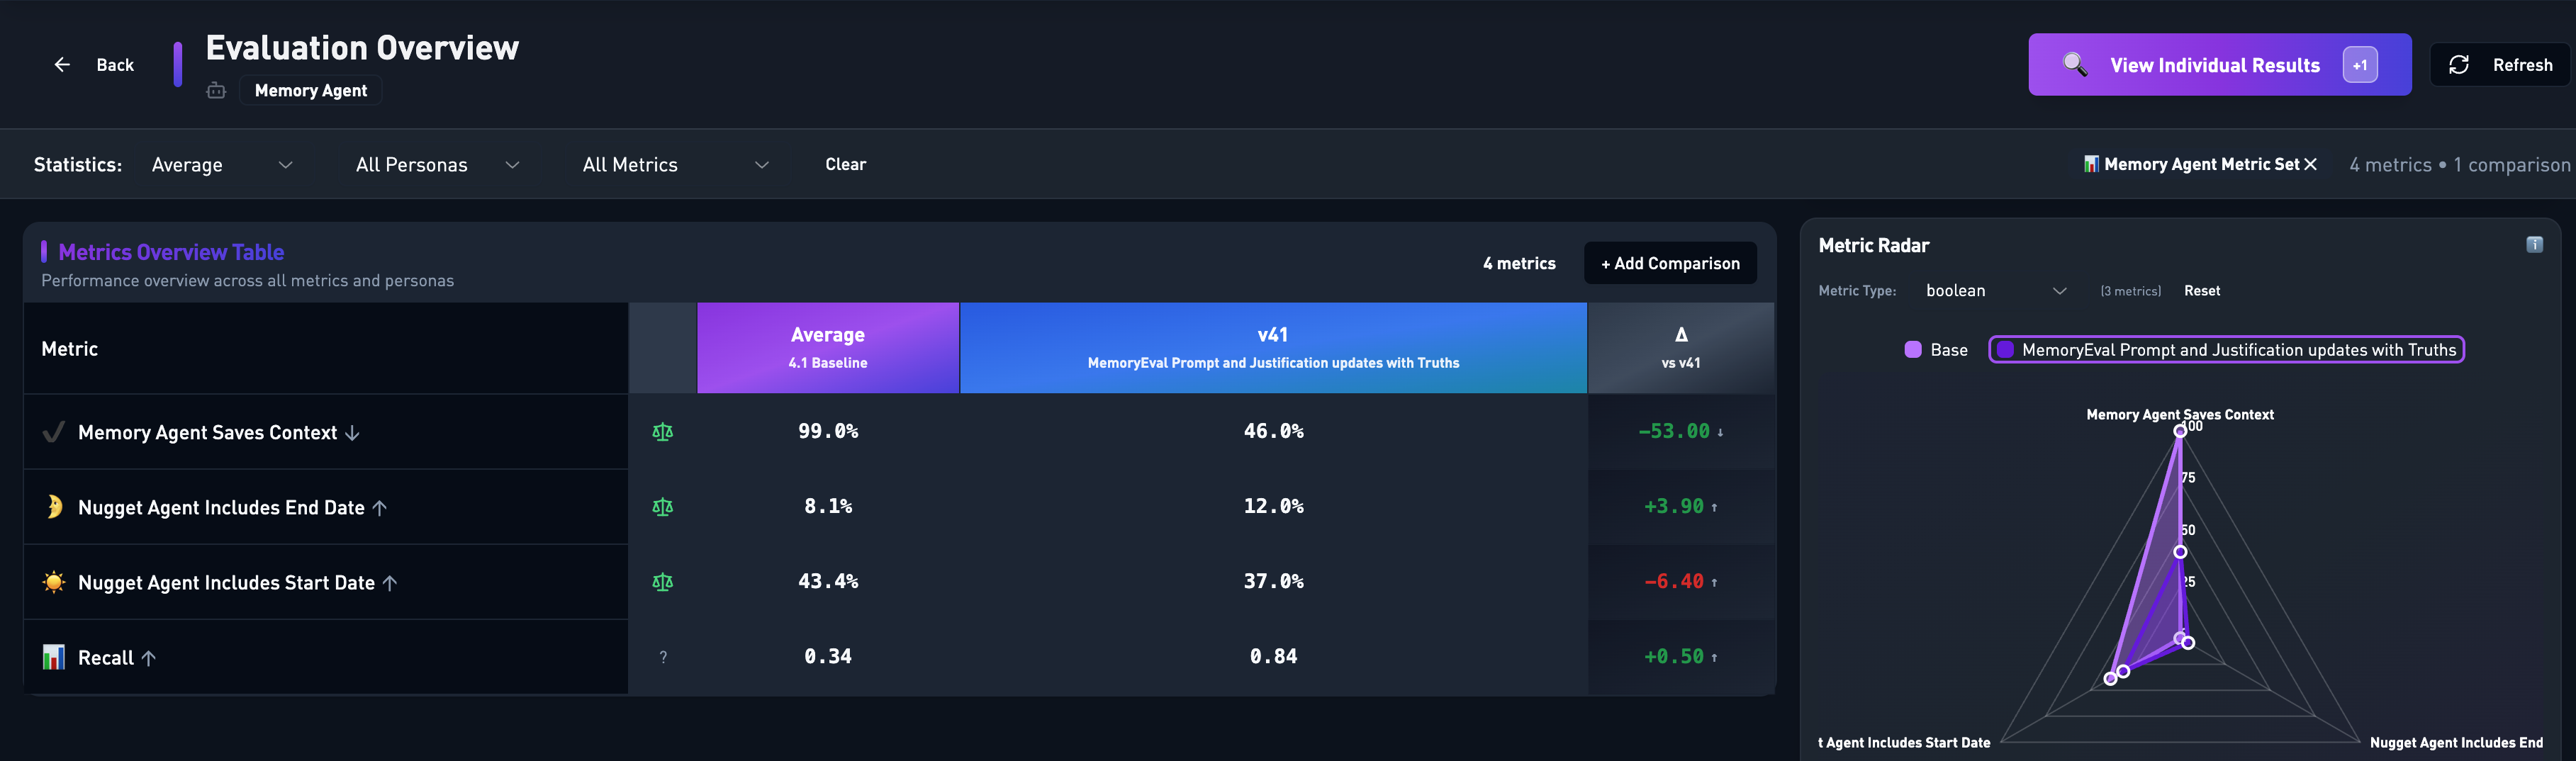Click the bar chart icon next to Recall

coord(54,657)
